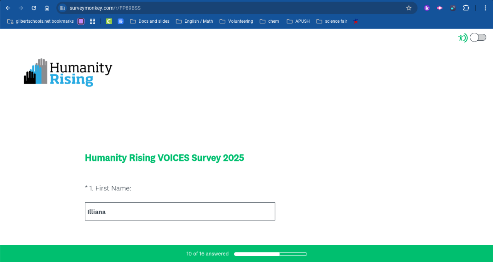Bookmark this page with the star icon
The height and width of the screenshot is (262, 493).
click(x=409, y=8)
